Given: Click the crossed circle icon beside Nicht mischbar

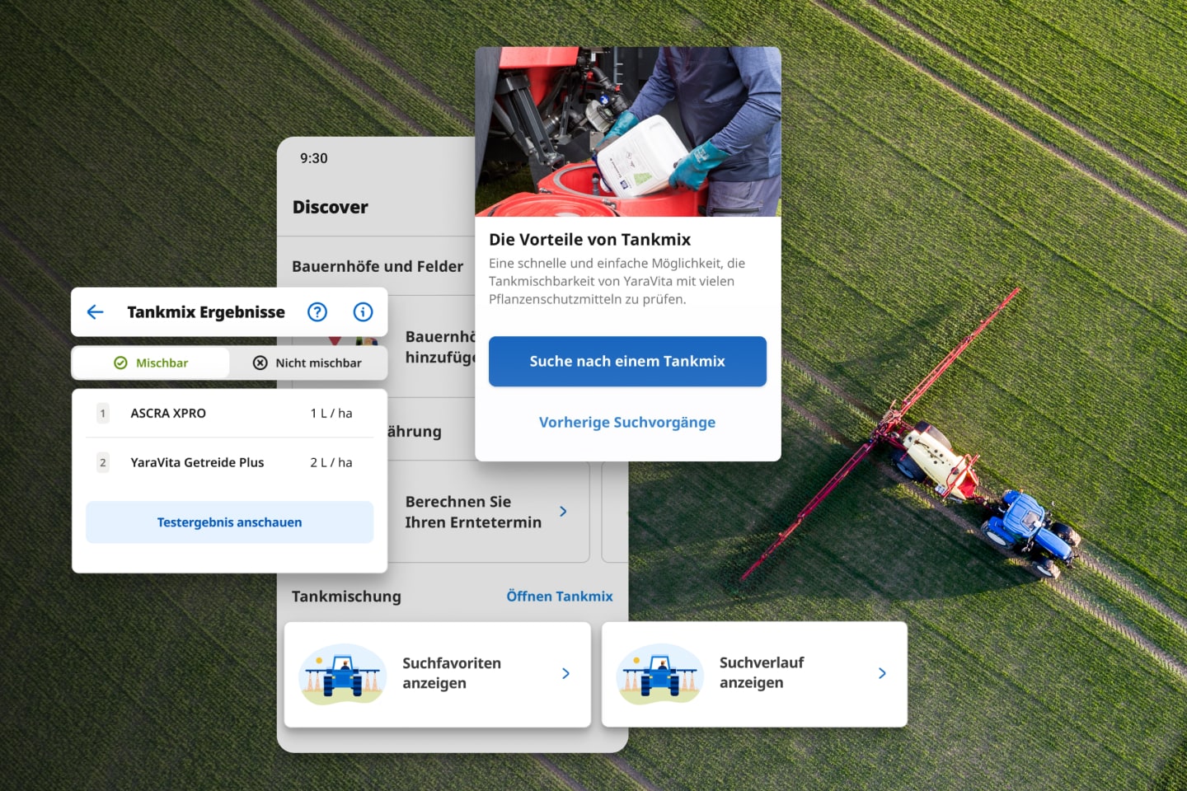Looking at the screenshot, I should [x=260, y=363].
